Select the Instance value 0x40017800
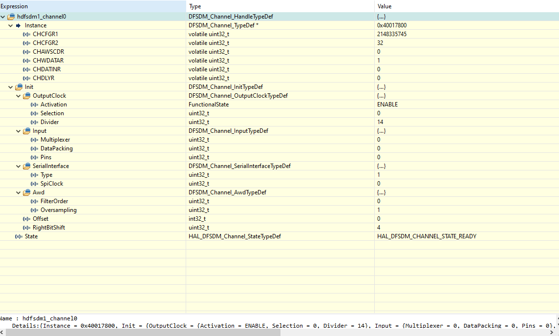The height and width of the screenshot is (336, 559). pos(393,25)
